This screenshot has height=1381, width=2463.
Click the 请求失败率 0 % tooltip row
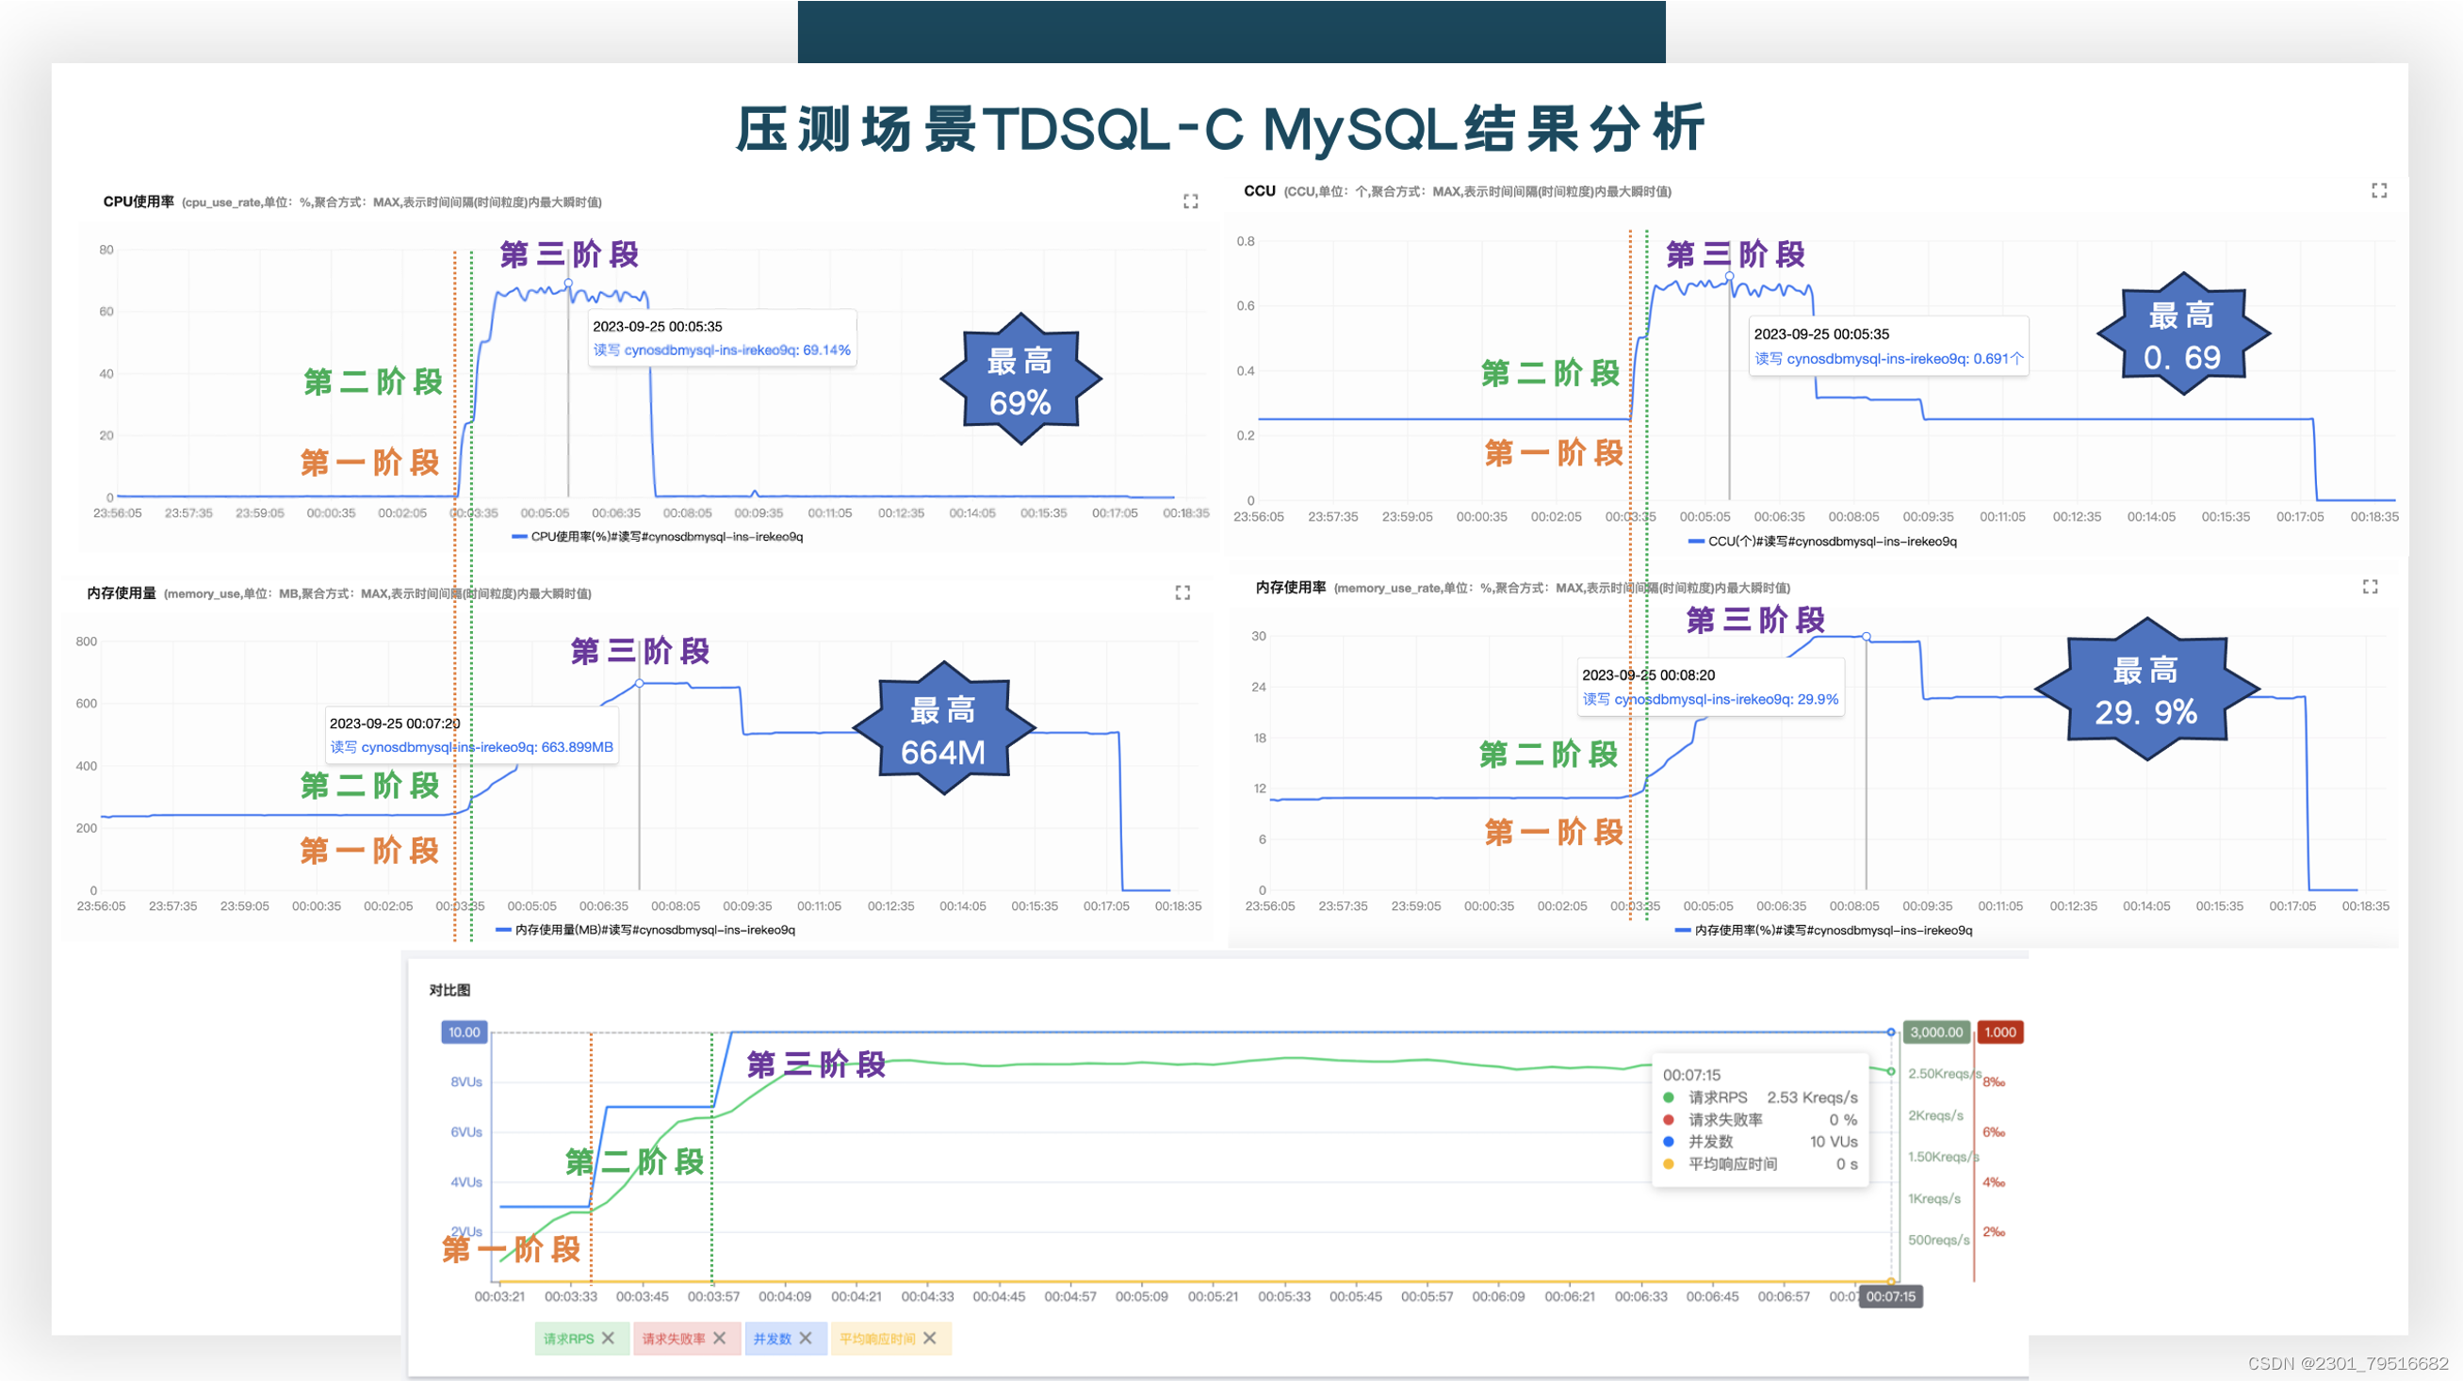1760,1119
